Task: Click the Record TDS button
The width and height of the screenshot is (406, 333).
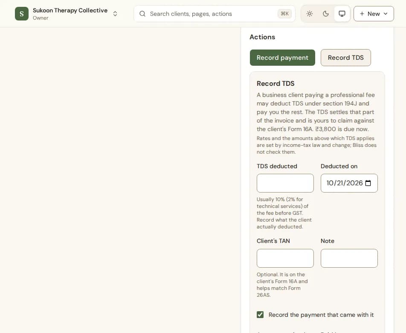Action: pos(346,58)
